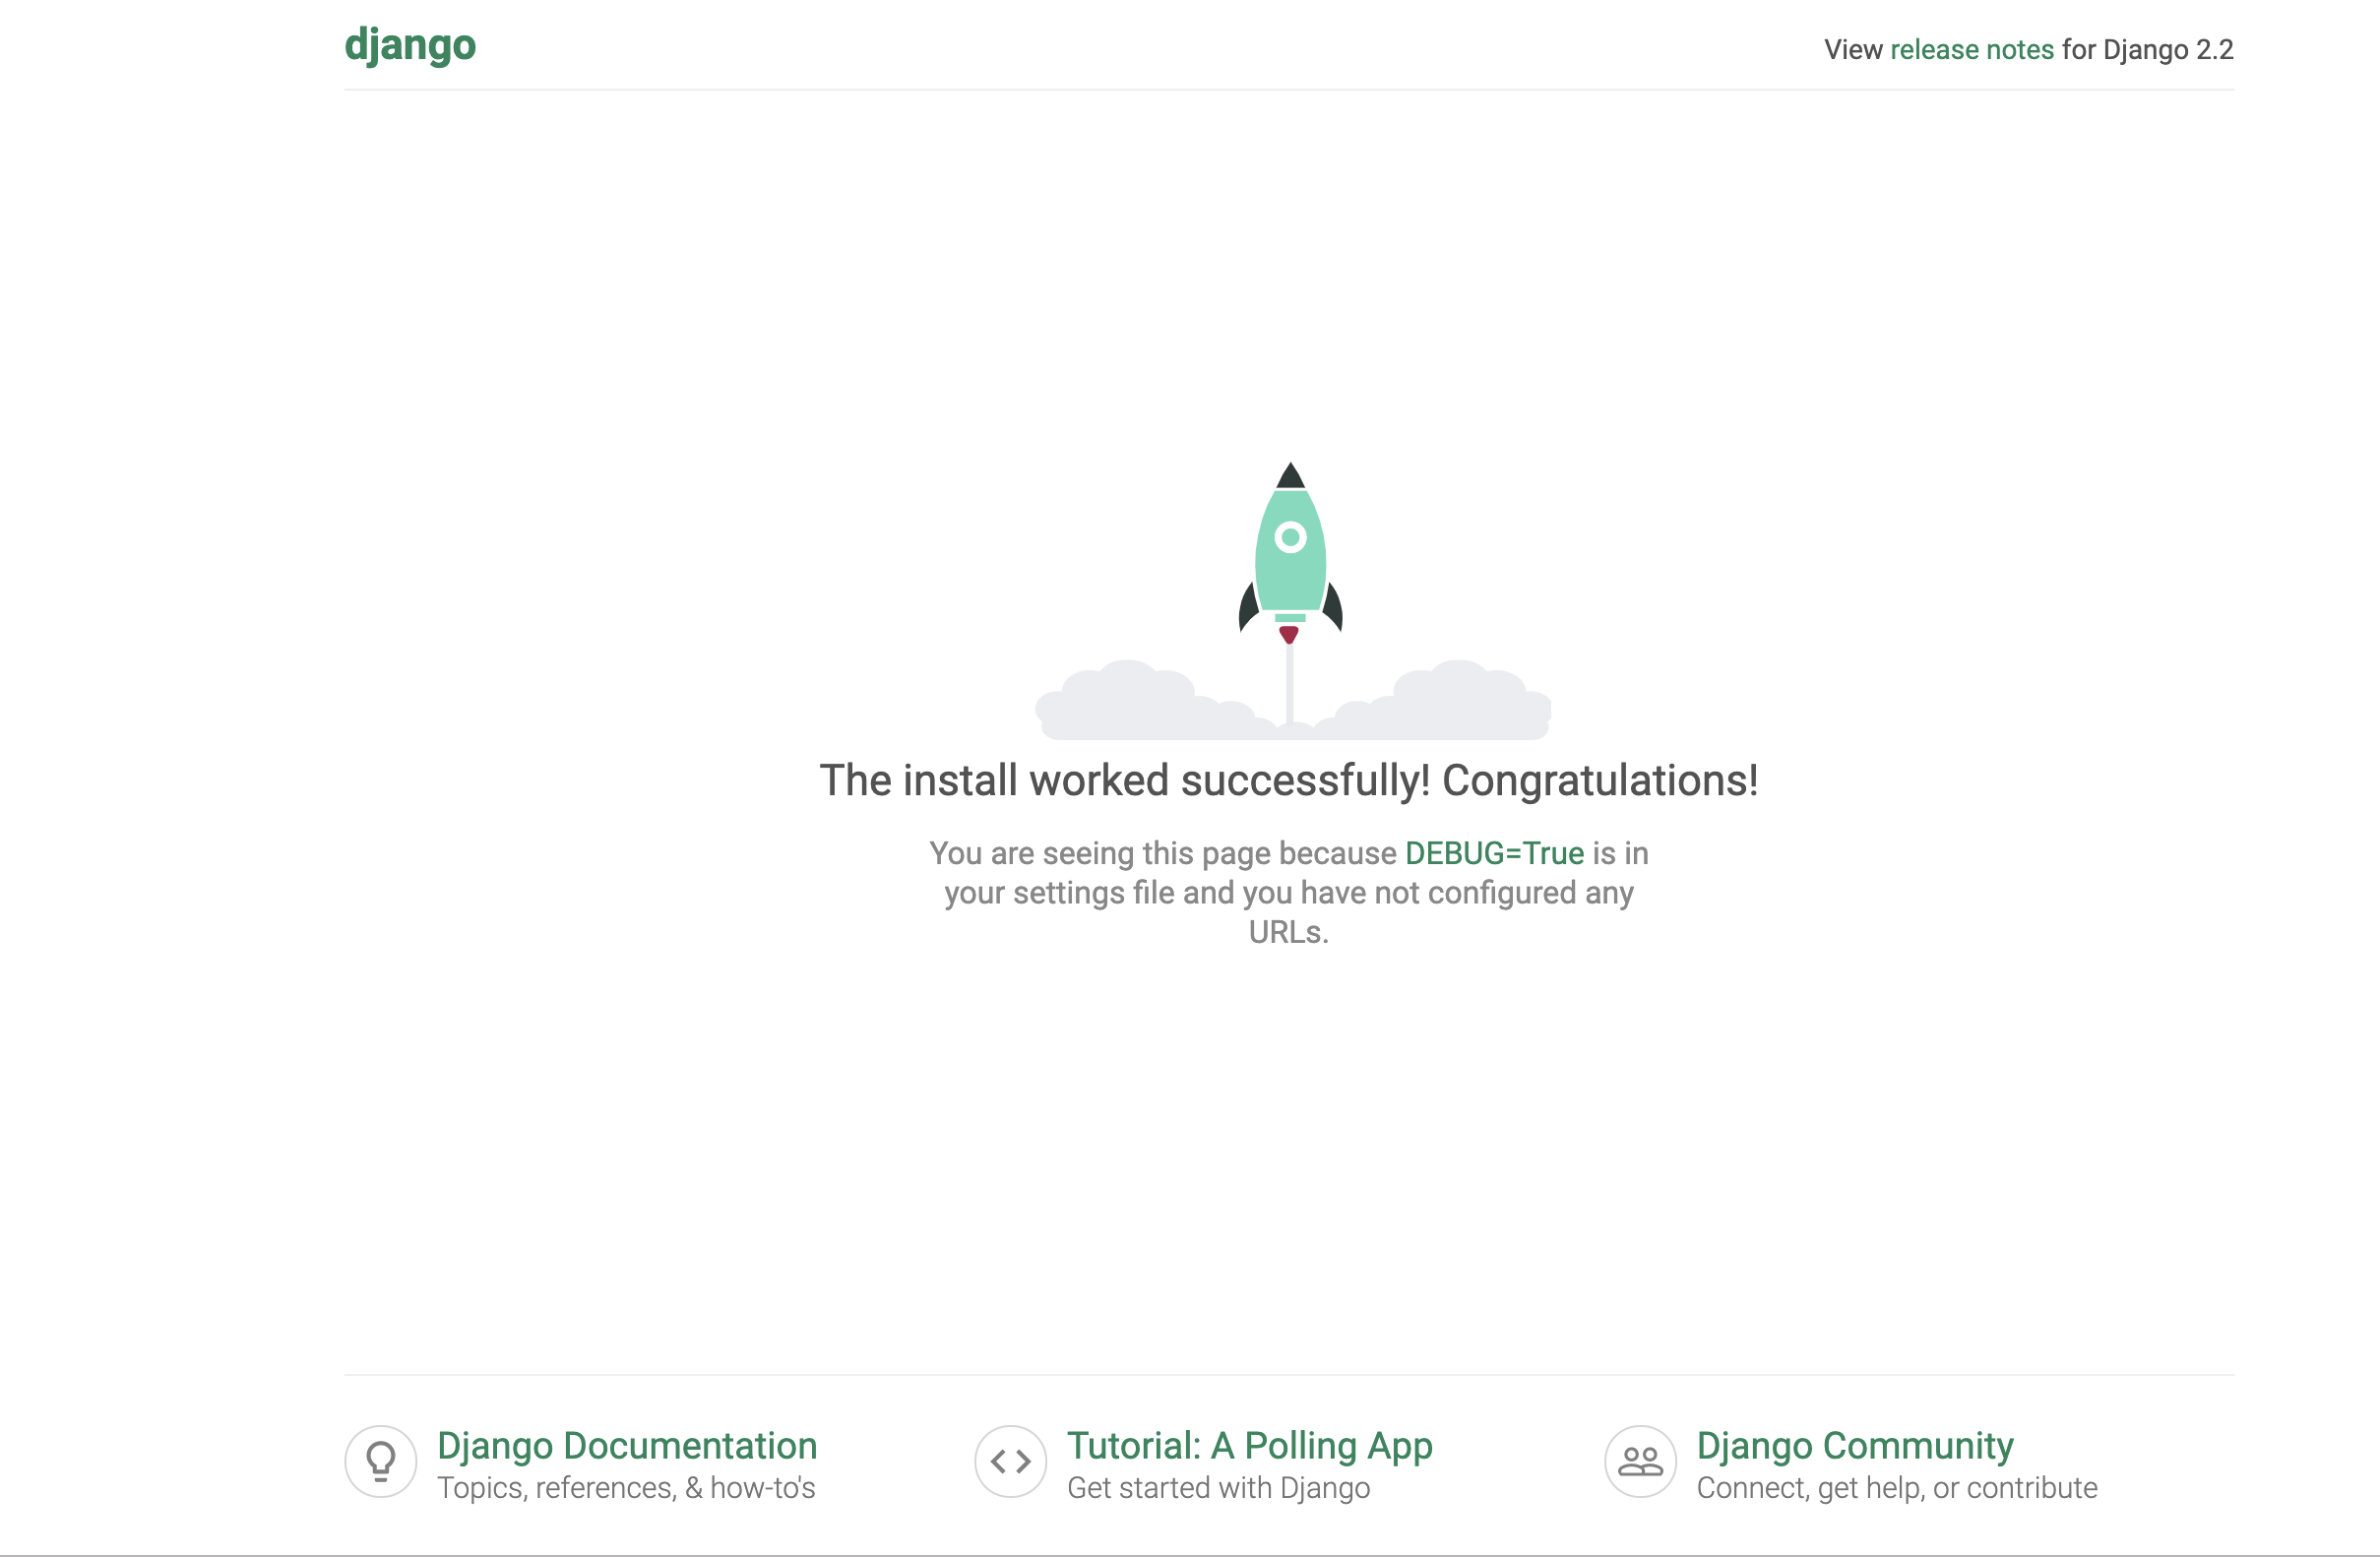Open Tutorial: A Polling App link
The image size is (2380, 1557).
(1249, 1445)
